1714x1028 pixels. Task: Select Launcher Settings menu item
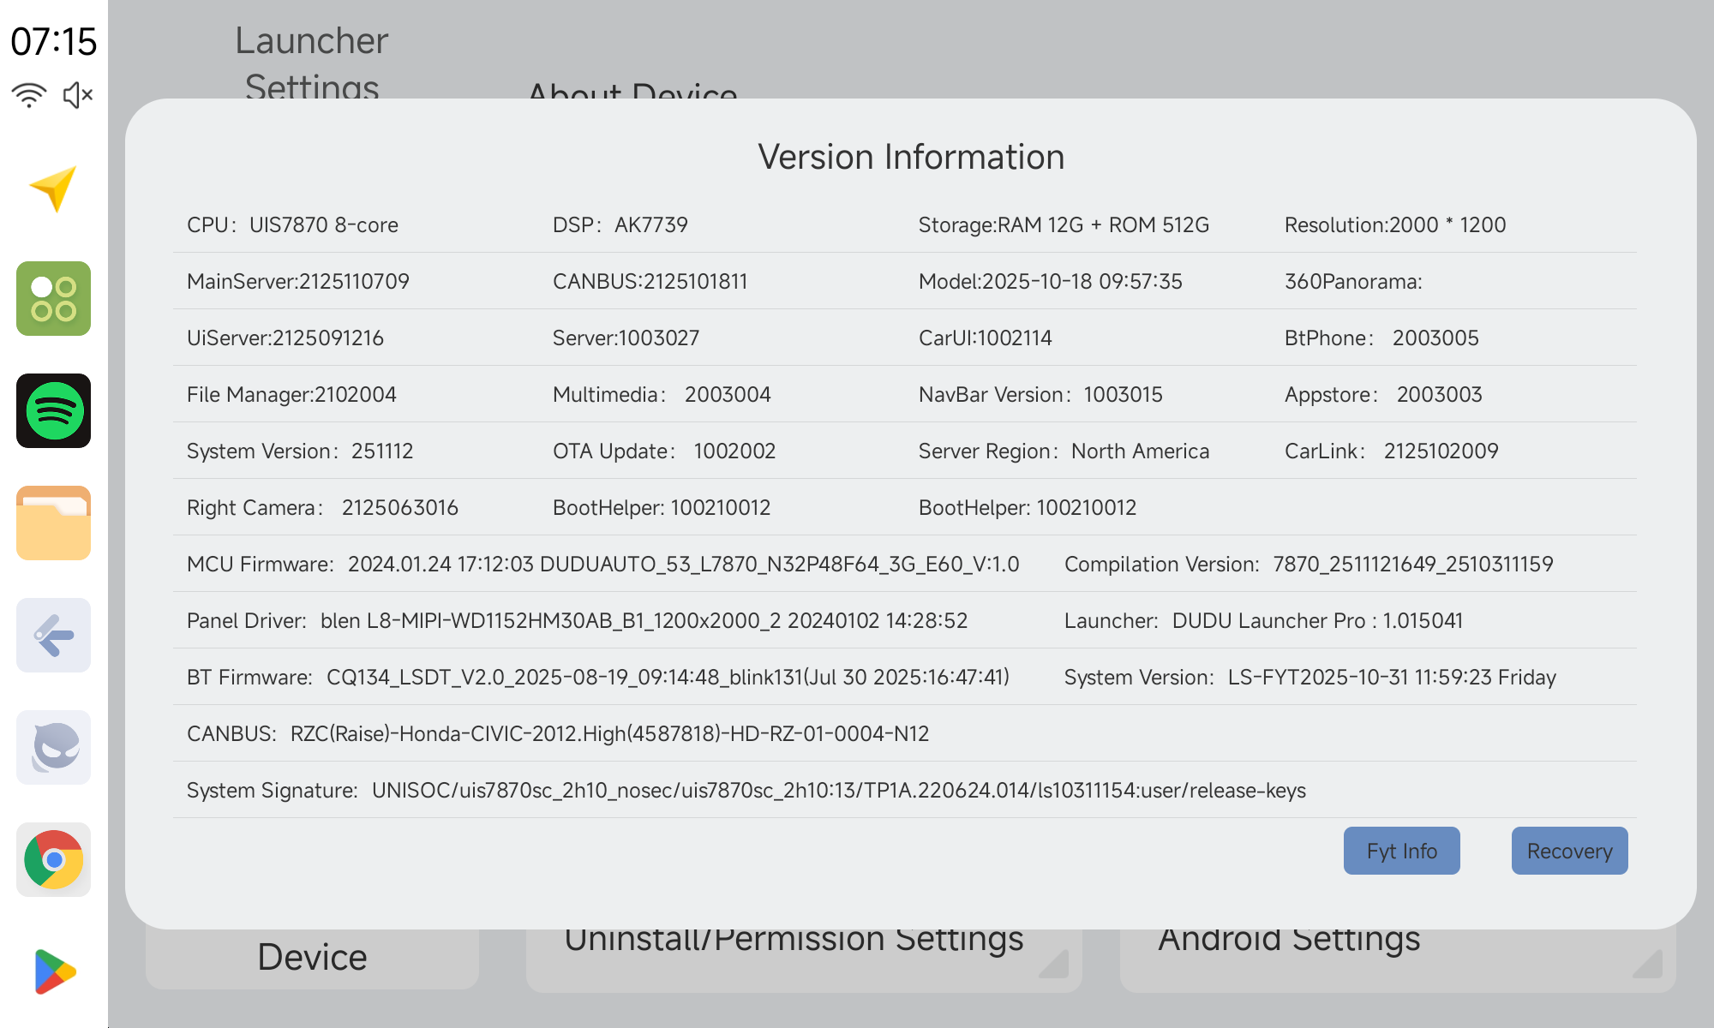(311, 62)
